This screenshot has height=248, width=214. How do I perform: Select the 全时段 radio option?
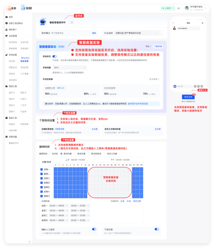[x=53, y=154]
